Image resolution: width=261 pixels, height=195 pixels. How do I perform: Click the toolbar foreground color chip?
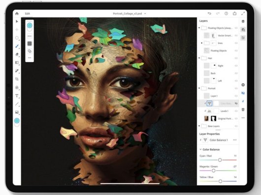coord(17,121)
